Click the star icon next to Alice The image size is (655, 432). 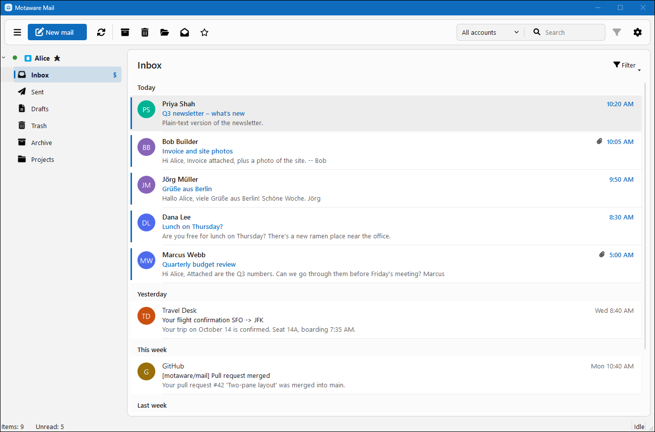(x=57, y=58)
